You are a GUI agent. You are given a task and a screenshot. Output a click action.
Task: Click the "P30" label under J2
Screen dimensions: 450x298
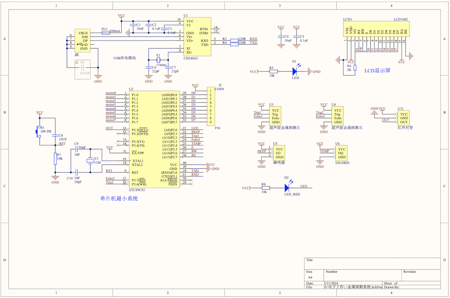coord(217,128)
